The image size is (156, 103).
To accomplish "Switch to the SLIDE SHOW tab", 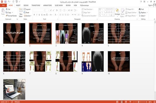I will coord(59,5).
